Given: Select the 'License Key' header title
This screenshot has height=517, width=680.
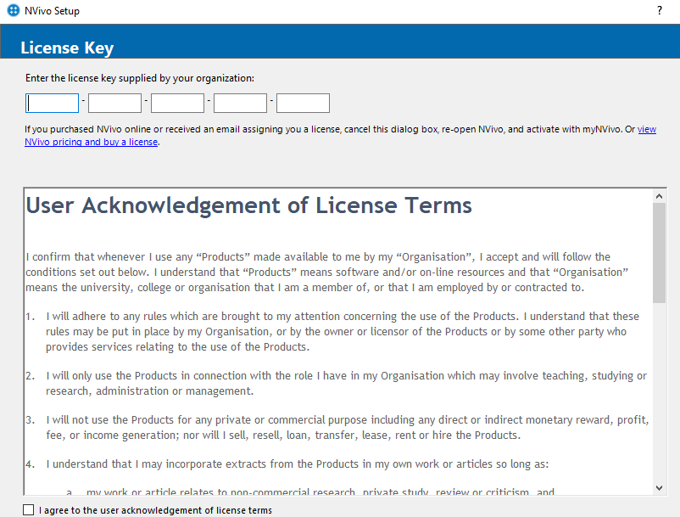Looking at the screenshot, I should [x=67, y=48].
